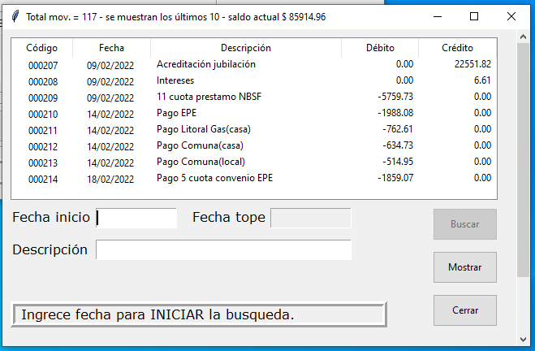This screenshot has height=351, width=535.
Task: Click the Mostrar button
Action: point(464,267)
